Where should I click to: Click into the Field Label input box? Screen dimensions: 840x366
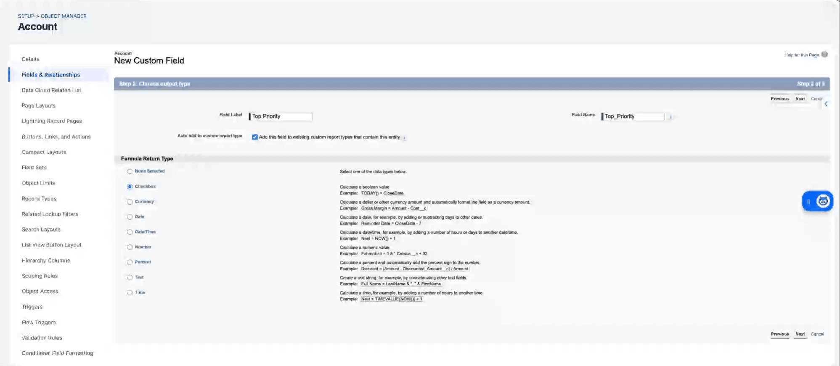(281, 116)
